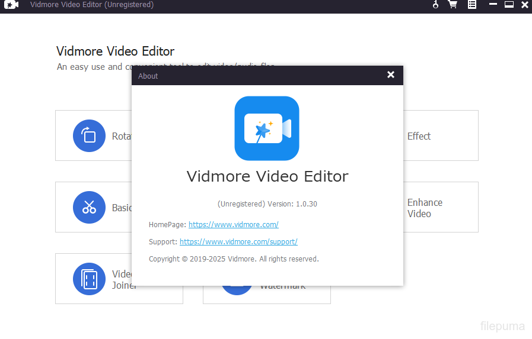Click the key-shaped Register icon in title bar
Image resolution: width=532 pixels, height=339 pixels.
(x=435, y=5)
